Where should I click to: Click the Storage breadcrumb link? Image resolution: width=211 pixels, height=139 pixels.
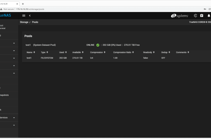(x=24, y=22)
